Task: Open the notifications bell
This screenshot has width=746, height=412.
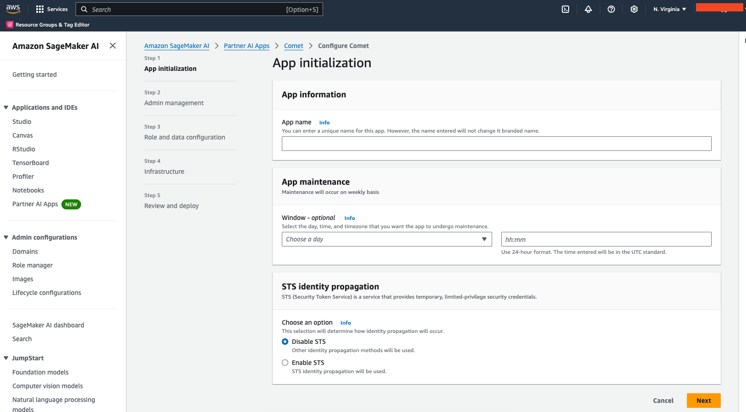Action: click(x=588, y=9)
